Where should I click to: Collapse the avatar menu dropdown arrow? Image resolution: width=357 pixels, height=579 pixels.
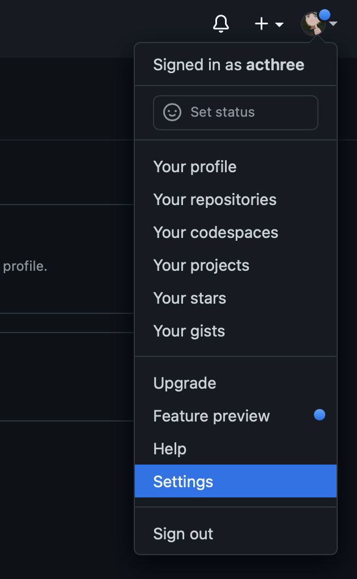tap(333, 24)
